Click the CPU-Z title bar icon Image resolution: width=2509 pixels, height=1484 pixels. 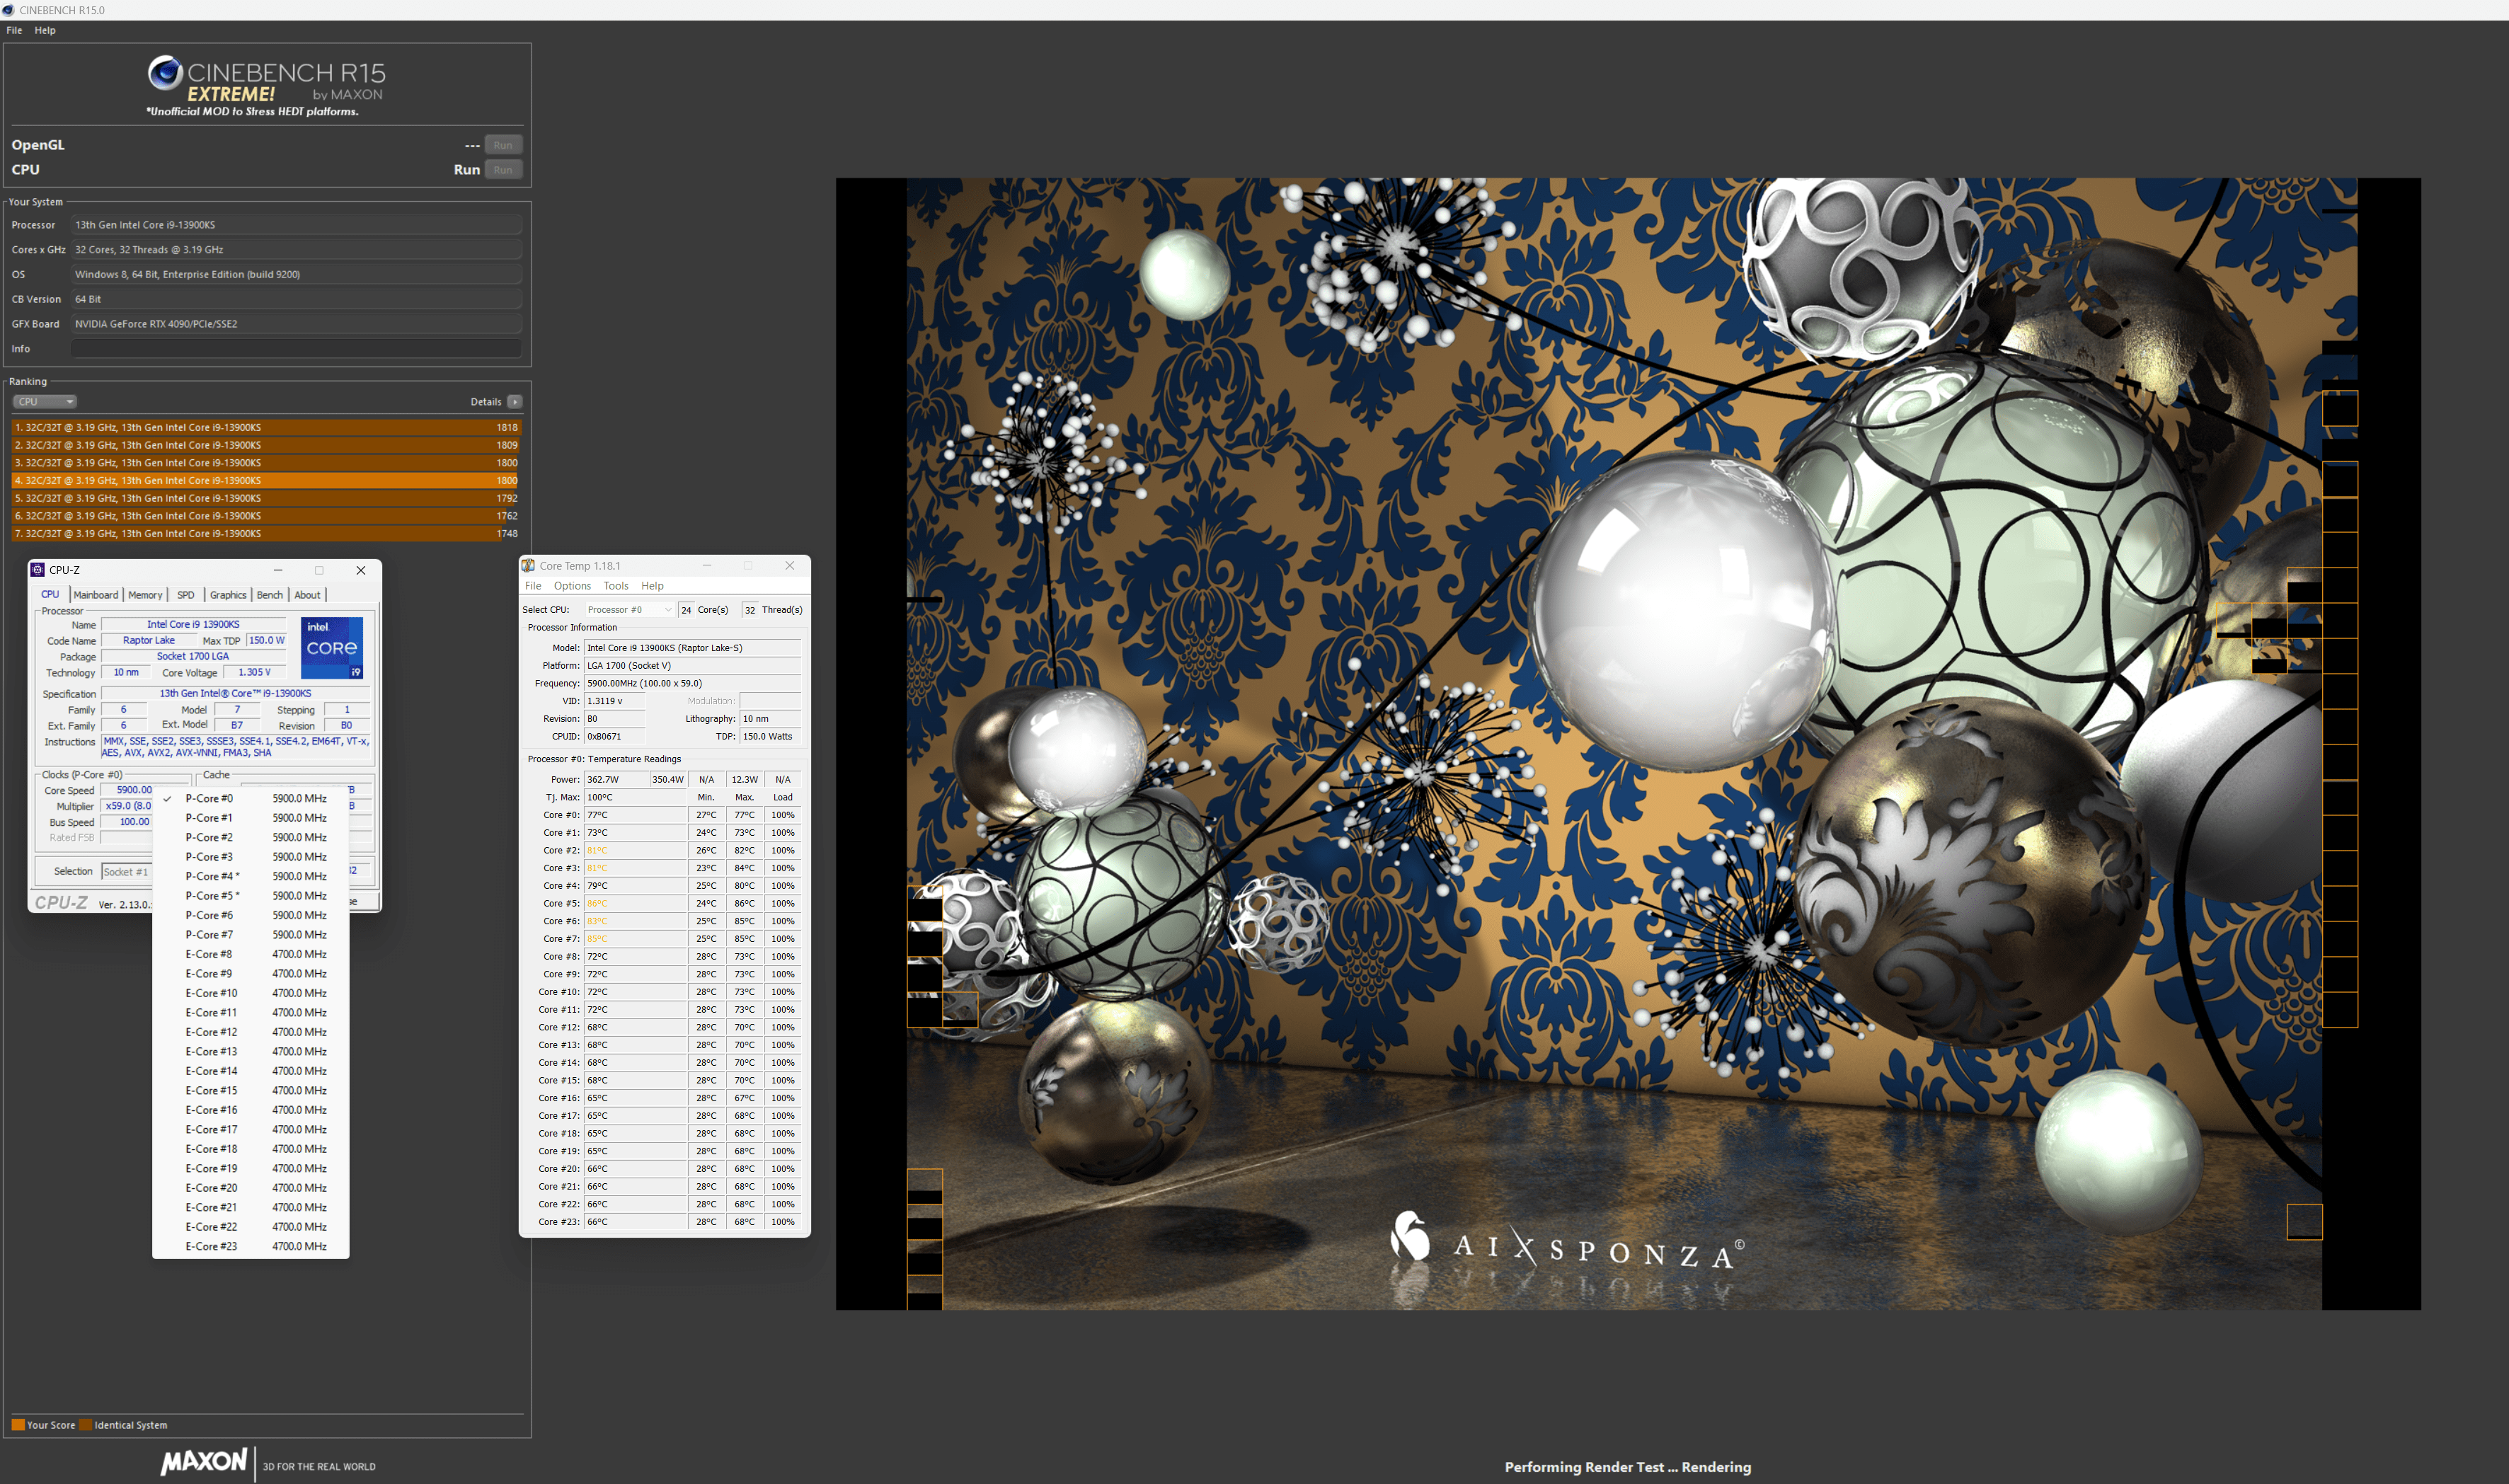[x=38, y=570]
